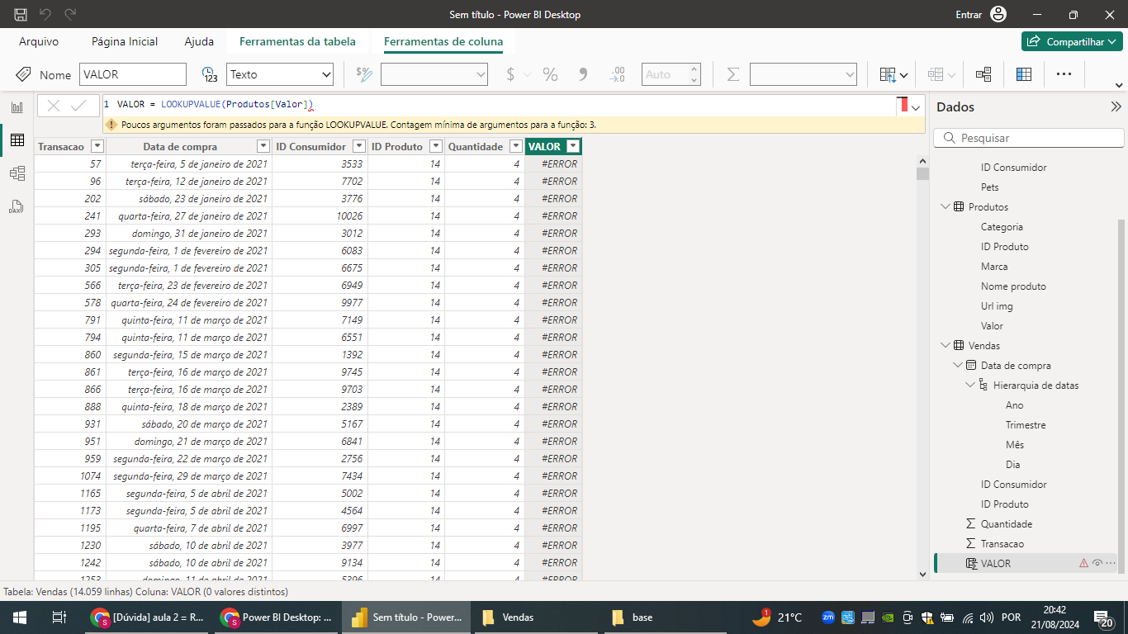Click the Compartilhar button
This screenshot has width=1128, height=634.
tap(1072, 41)
